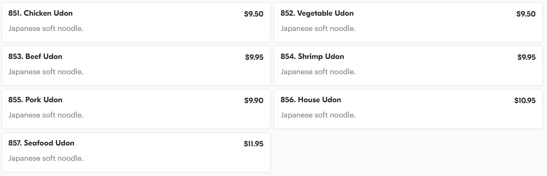Screen dimensions: 547x176
Task: Click Chicken Udon's Japanese soft noodle description
Action: [46, 28]
